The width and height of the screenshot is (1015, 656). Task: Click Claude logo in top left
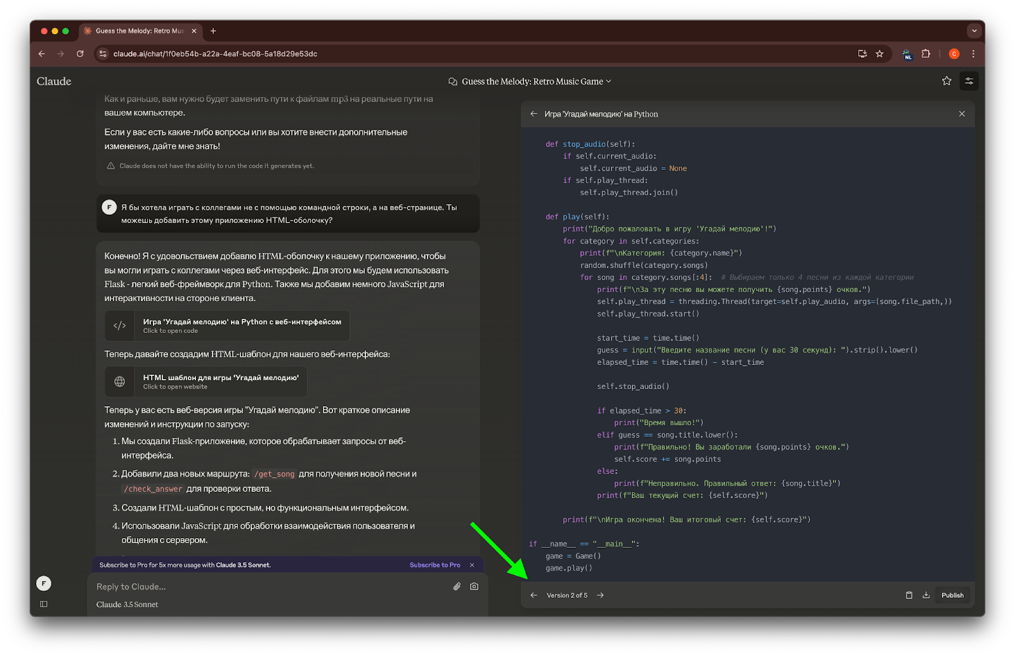54,81
